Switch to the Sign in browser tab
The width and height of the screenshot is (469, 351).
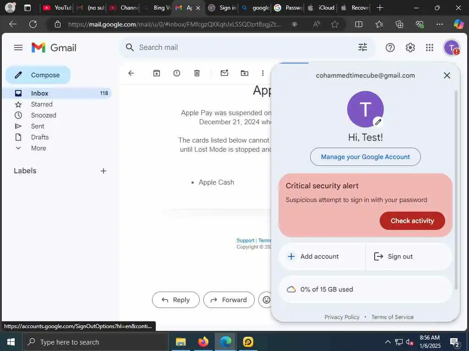click(222, 8)
